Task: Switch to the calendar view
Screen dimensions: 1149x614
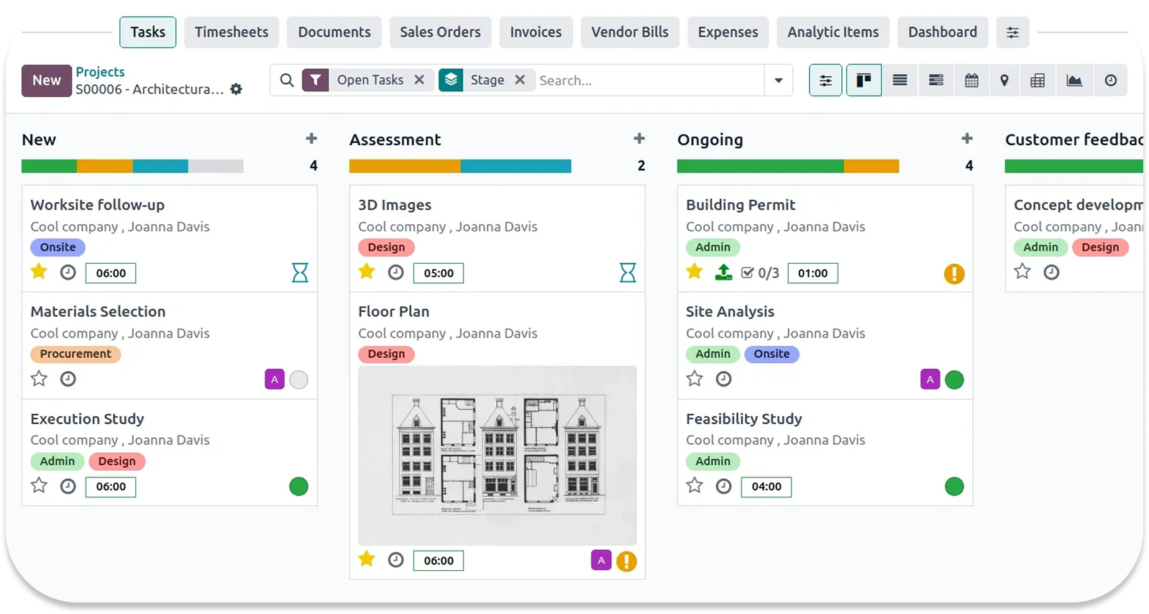Action: point(971,81)
